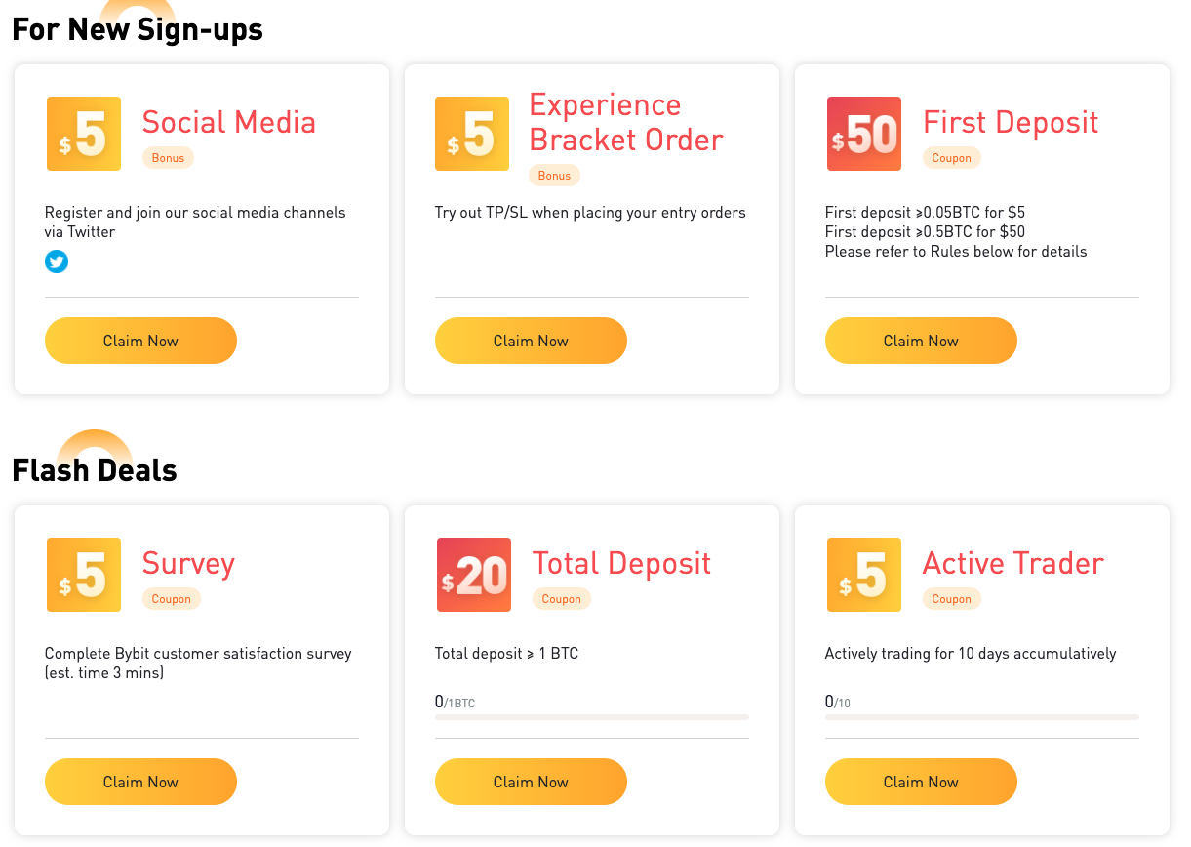
Task: Click the $5 Social Media badge icon
Action: [84, 134]
